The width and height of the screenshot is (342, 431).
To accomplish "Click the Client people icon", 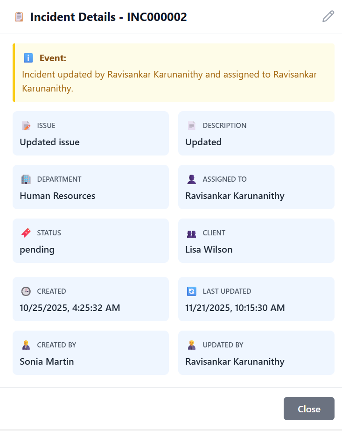I will point(192,233).
